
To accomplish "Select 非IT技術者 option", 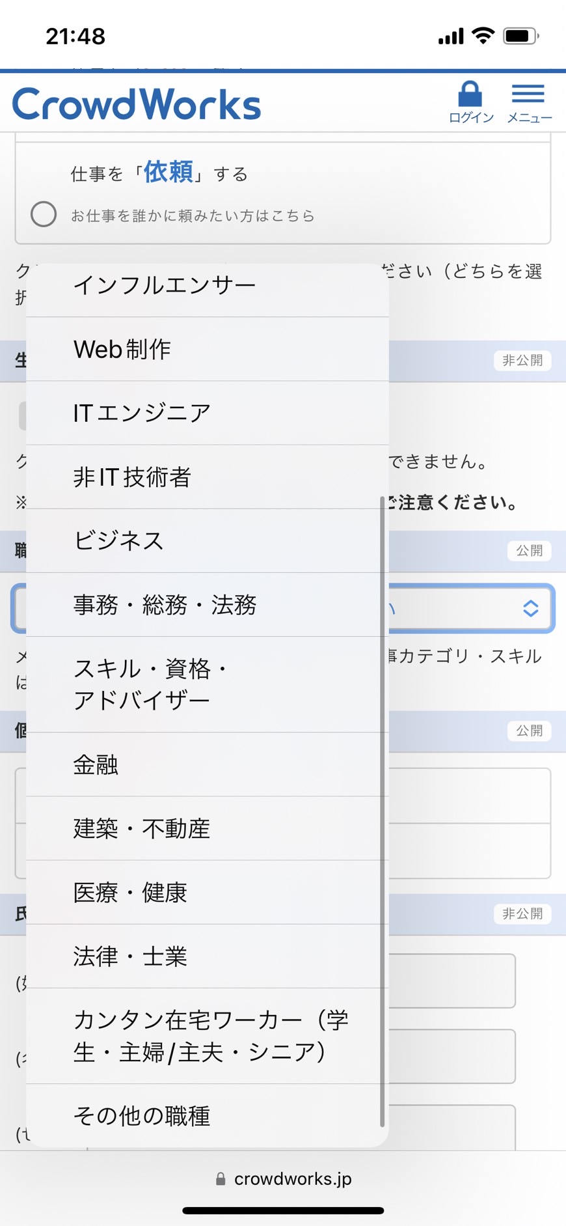I will (208, 477).
